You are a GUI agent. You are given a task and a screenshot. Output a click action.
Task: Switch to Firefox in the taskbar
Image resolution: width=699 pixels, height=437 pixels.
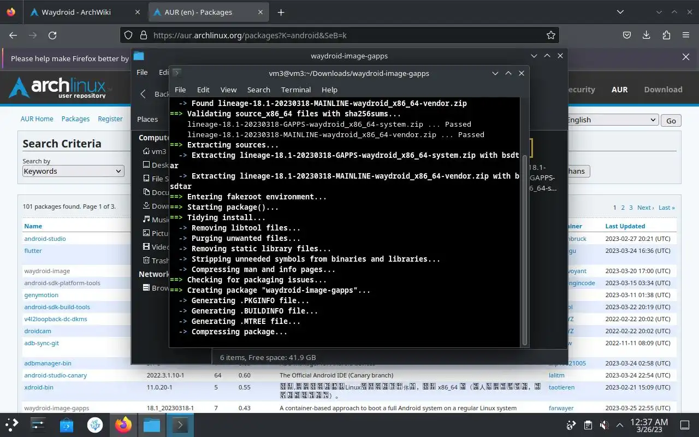click(x=123, y=424)
